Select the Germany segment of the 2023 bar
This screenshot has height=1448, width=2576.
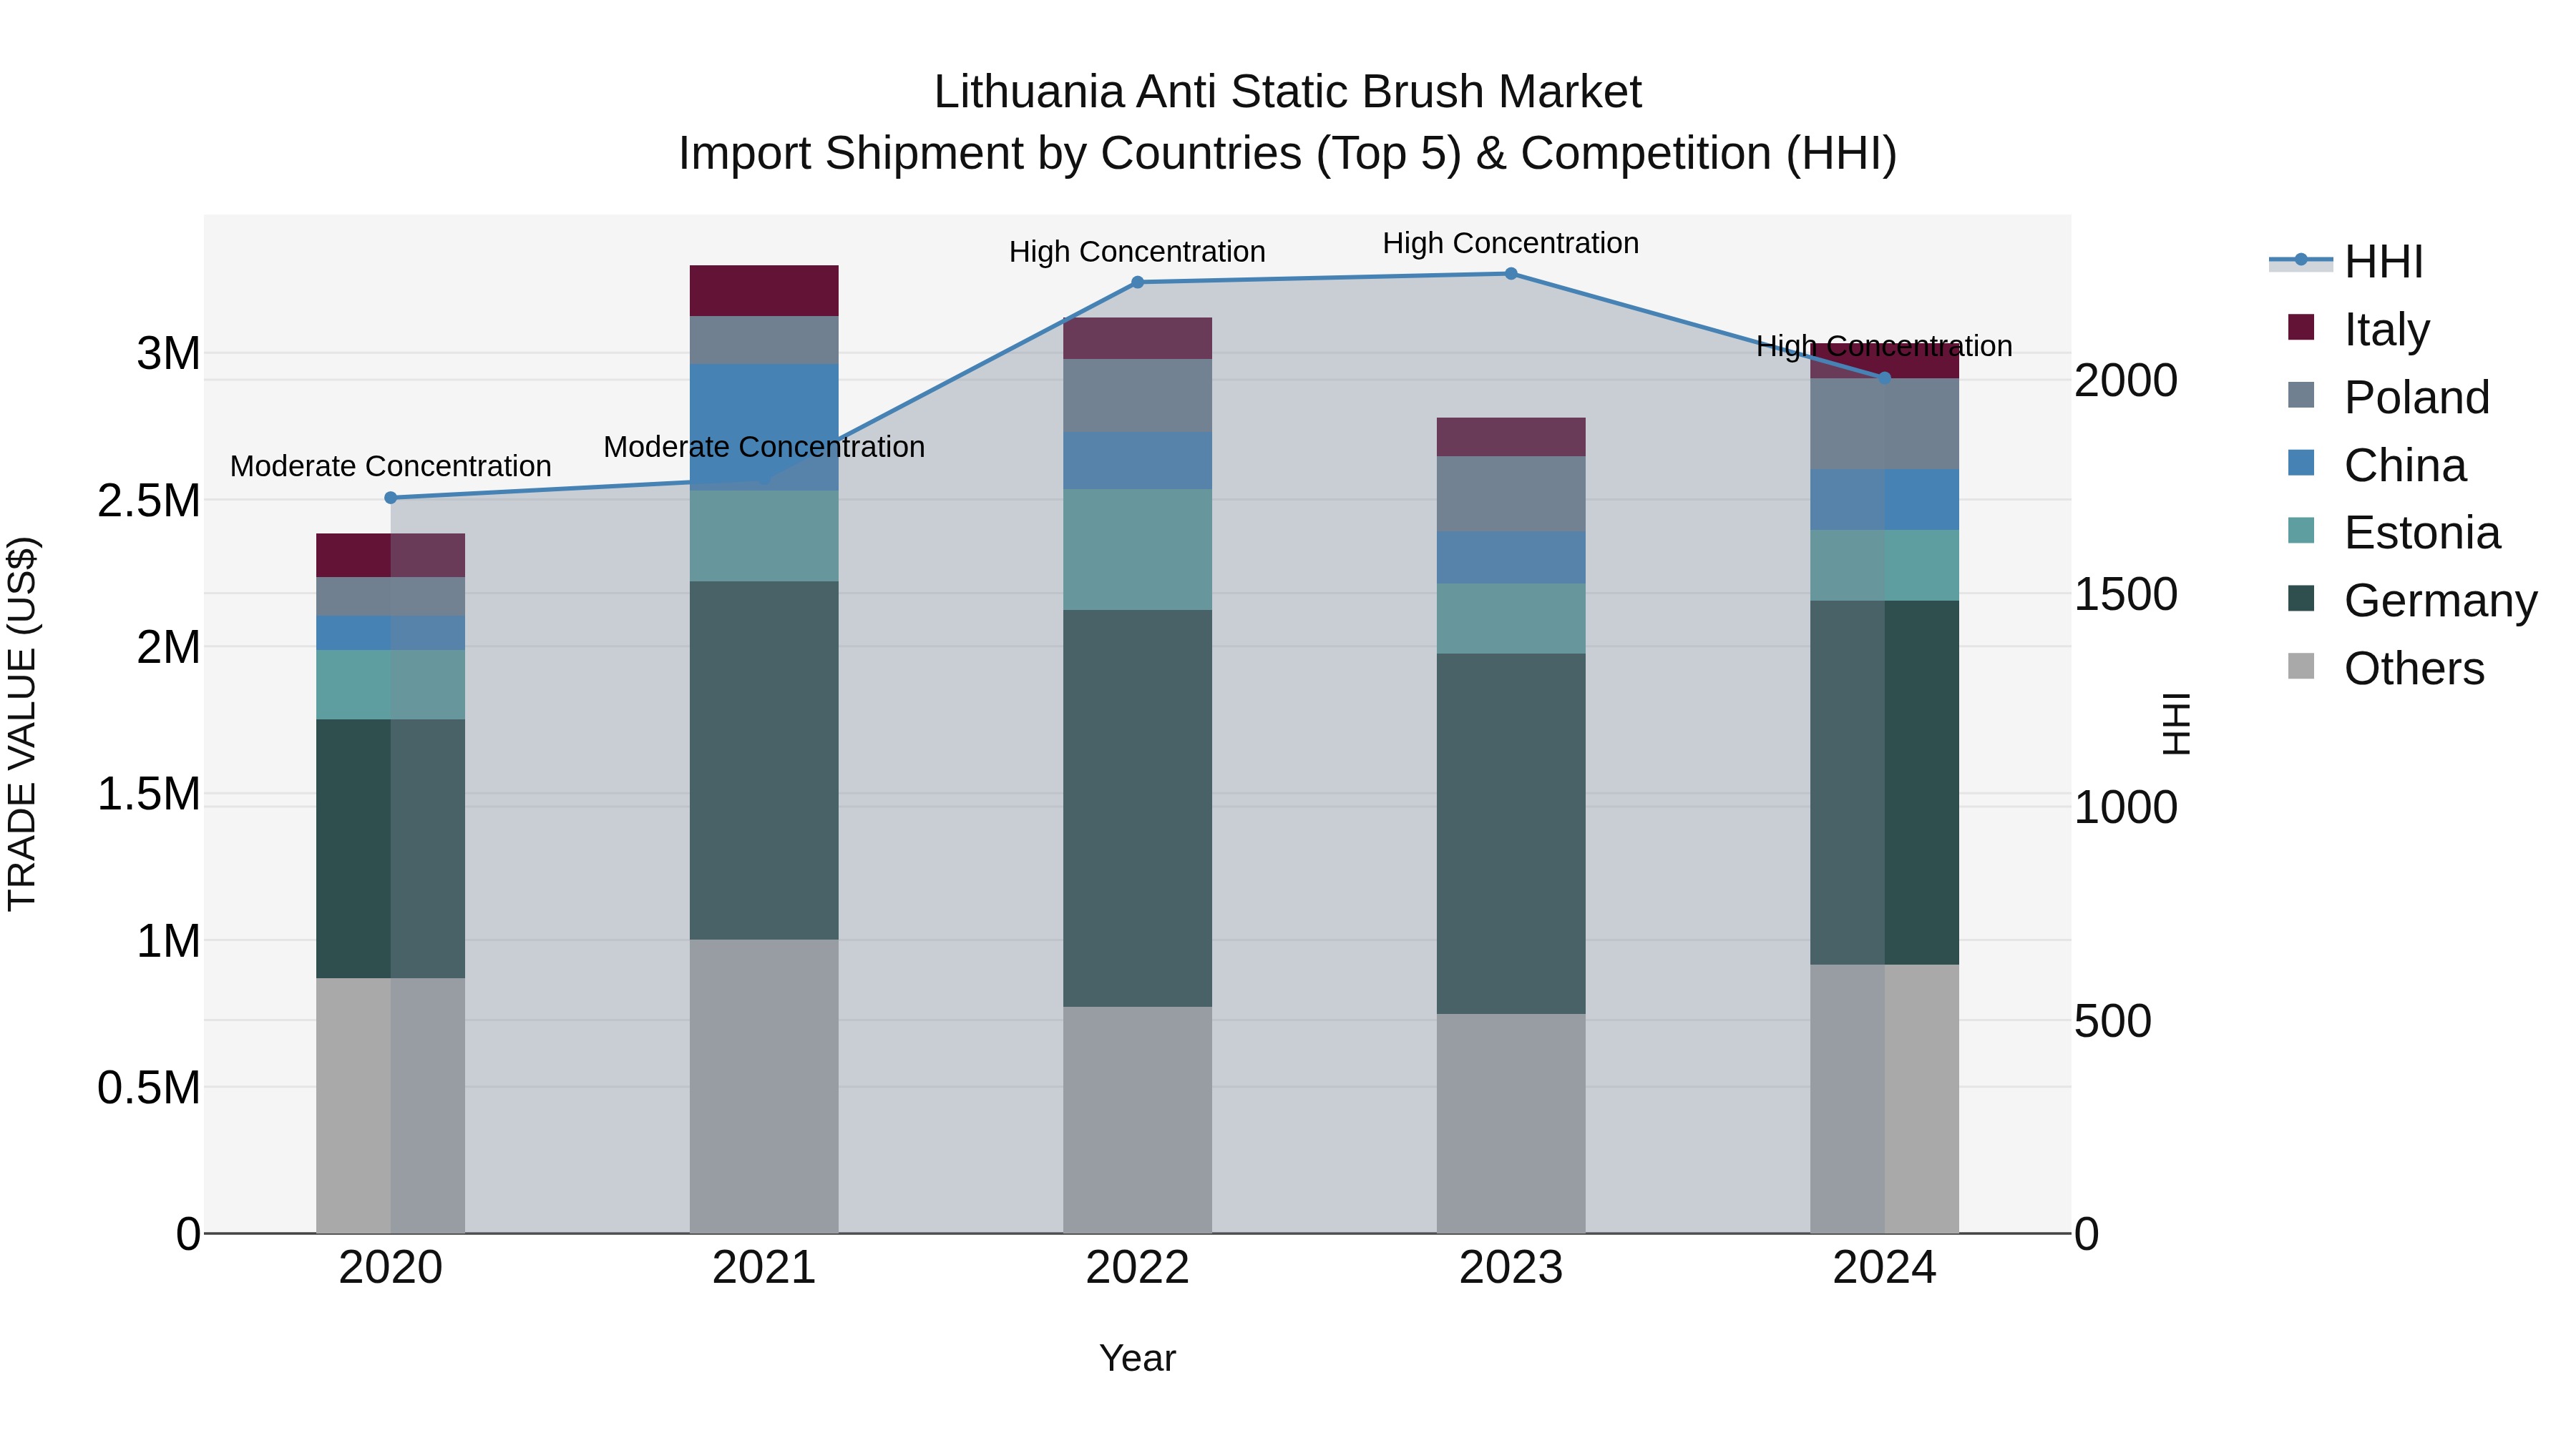pos(1511,834)
